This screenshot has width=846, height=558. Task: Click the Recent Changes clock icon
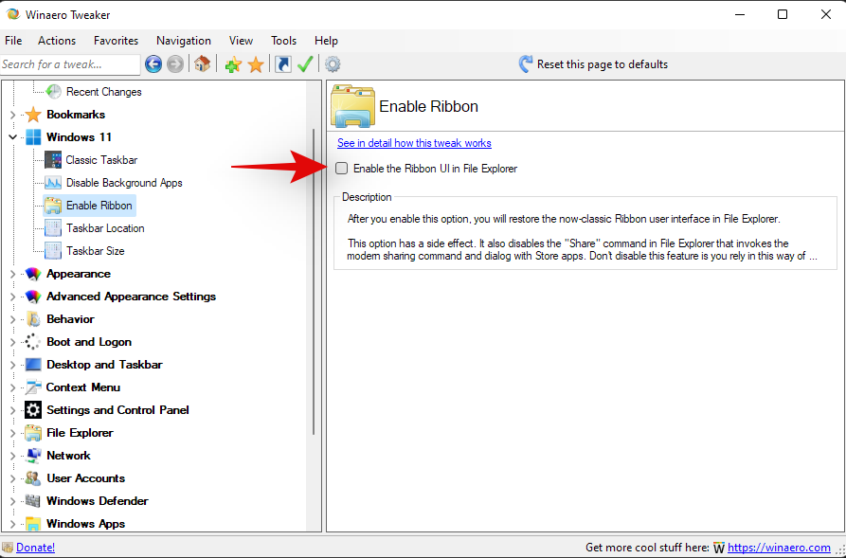(x=53, y=92)
